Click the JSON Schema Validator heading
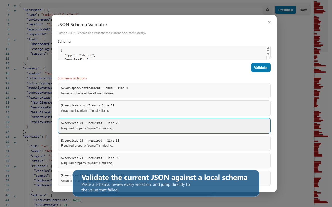Viewport: 332px width, 207px height. 82,25
